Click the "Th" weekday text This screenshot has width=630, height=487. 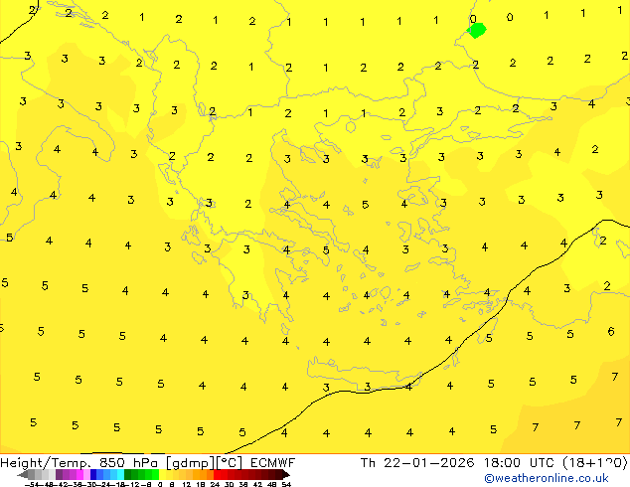368,462
